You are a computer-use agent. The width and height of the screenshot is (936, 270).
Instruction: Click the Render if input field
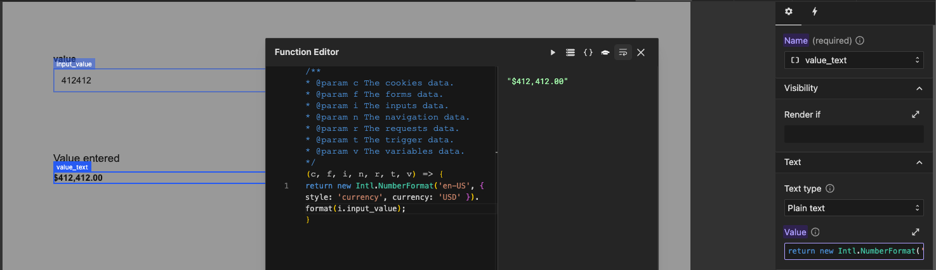pyautogui.click(x=854, y=133)
